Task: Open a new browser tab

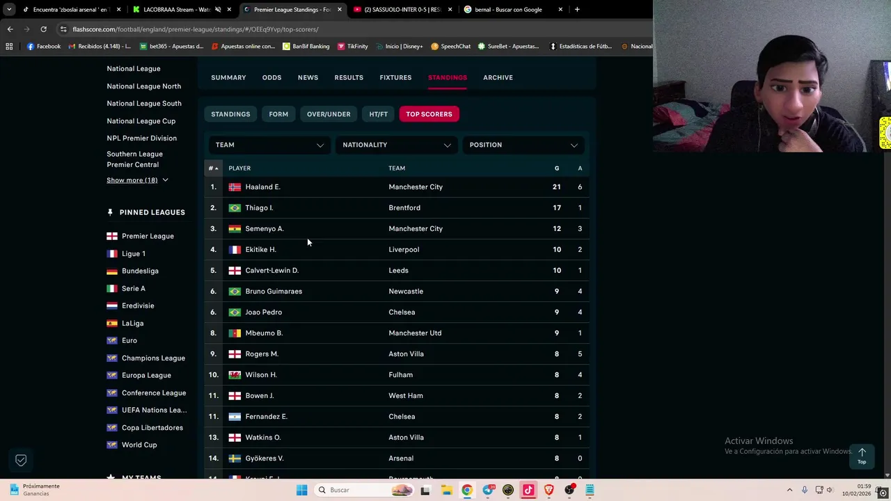Action: [x=577, y=10]
